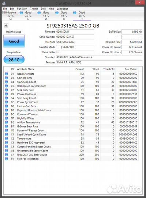Click the Power On Hours value 9777 hours
The width and height of the screenshot is (146, 198).
[132, 52]
